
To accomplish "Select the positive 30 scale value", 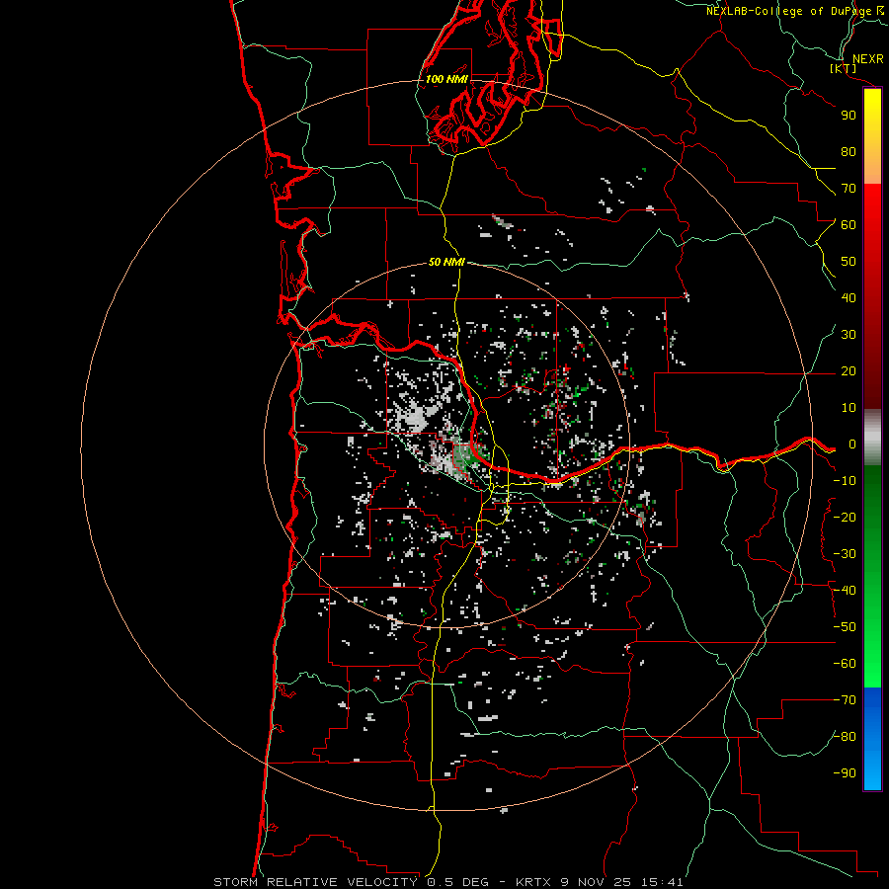I will click(x=849, y=335).
